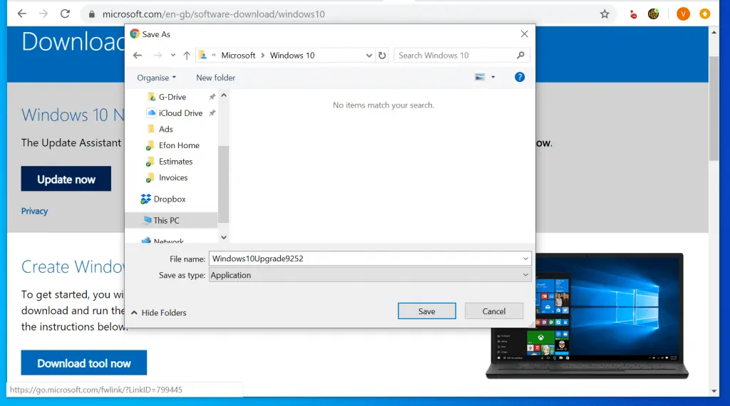Bookmark this page with star icon
The image size is (730, 406).
(605, 14)
